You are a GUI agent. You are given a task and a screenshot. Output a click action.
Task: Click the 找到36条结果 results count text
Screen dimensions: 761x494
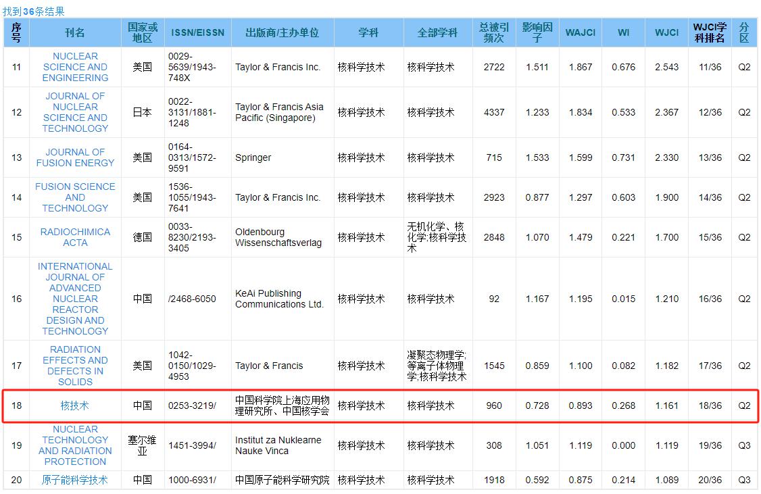click(x=34, y=11)
